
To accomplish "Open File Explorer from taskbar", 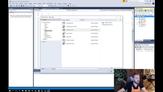I will point(23,91).
